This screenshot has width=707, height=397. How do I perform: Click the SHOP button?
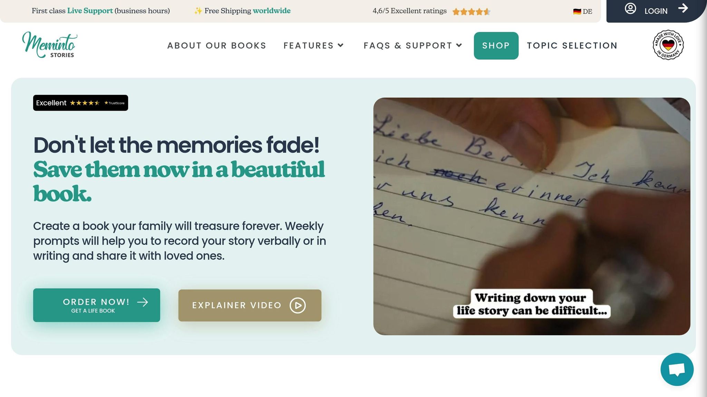click(496, 45)
